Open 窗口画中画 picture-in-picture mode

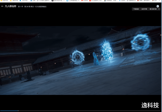tap(153, 9)
